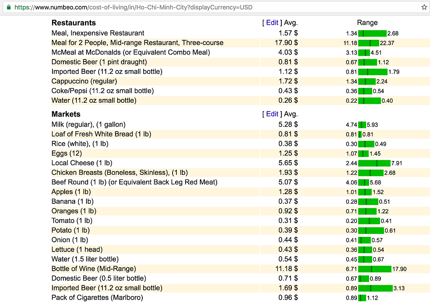The width and height of the screenshot is (430, 306).
Task: Click the green range bar for Local Cheese
Action: [374, 163]
